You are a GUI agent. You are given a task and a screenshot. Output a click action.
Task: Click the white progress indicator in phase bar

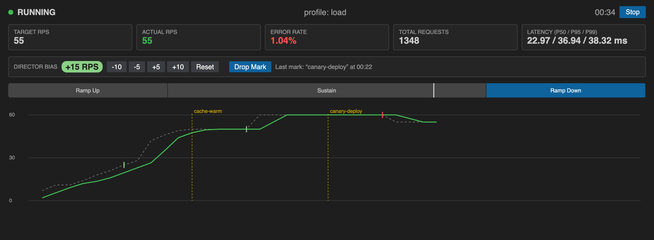(434, 90)
